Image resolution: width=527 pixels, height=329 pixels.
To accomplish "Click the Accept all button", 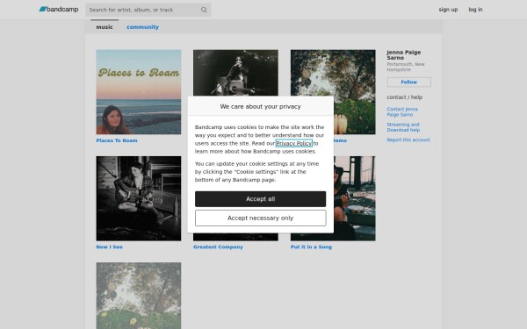I will coord(260,199).
